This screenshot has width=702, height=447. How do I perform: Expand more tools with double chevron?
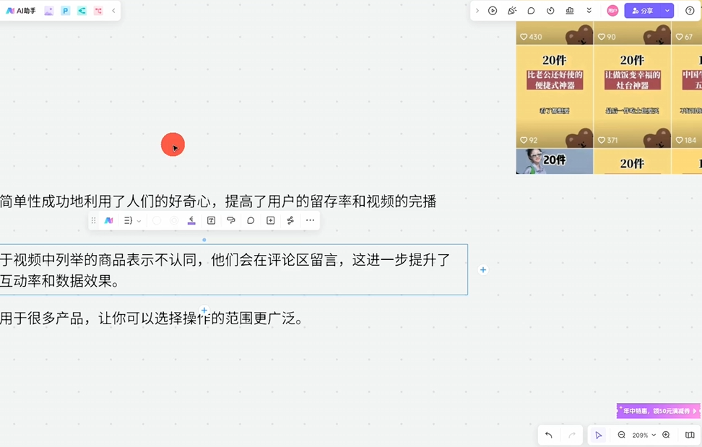click(x=589, y=11)
